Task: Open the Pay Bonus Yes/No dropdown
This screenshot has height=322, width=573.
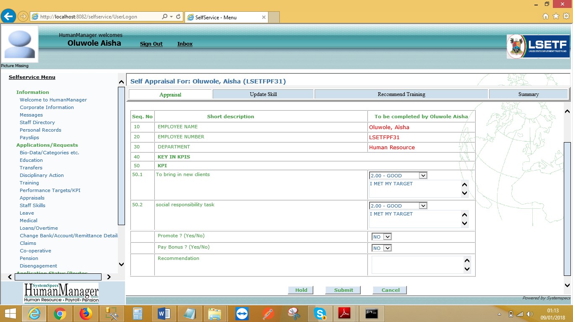Action: click(x=382, y=248)
